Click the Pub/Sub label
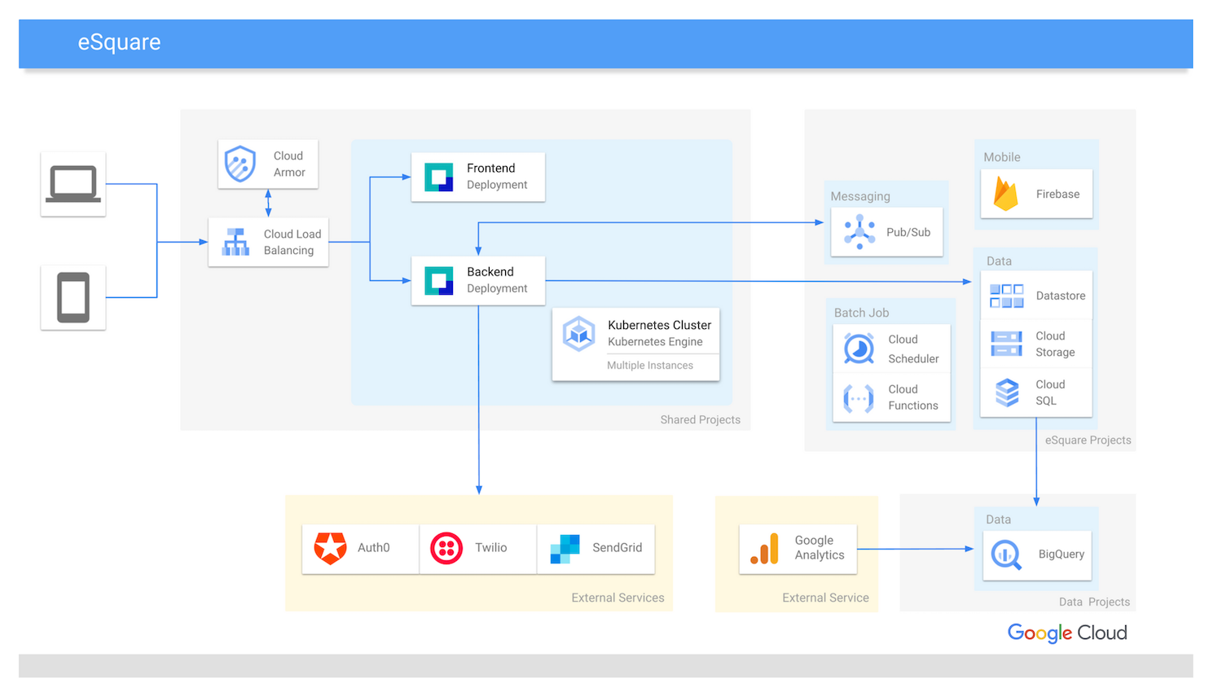The image size is (1222, 697). (x=908, y=232)
